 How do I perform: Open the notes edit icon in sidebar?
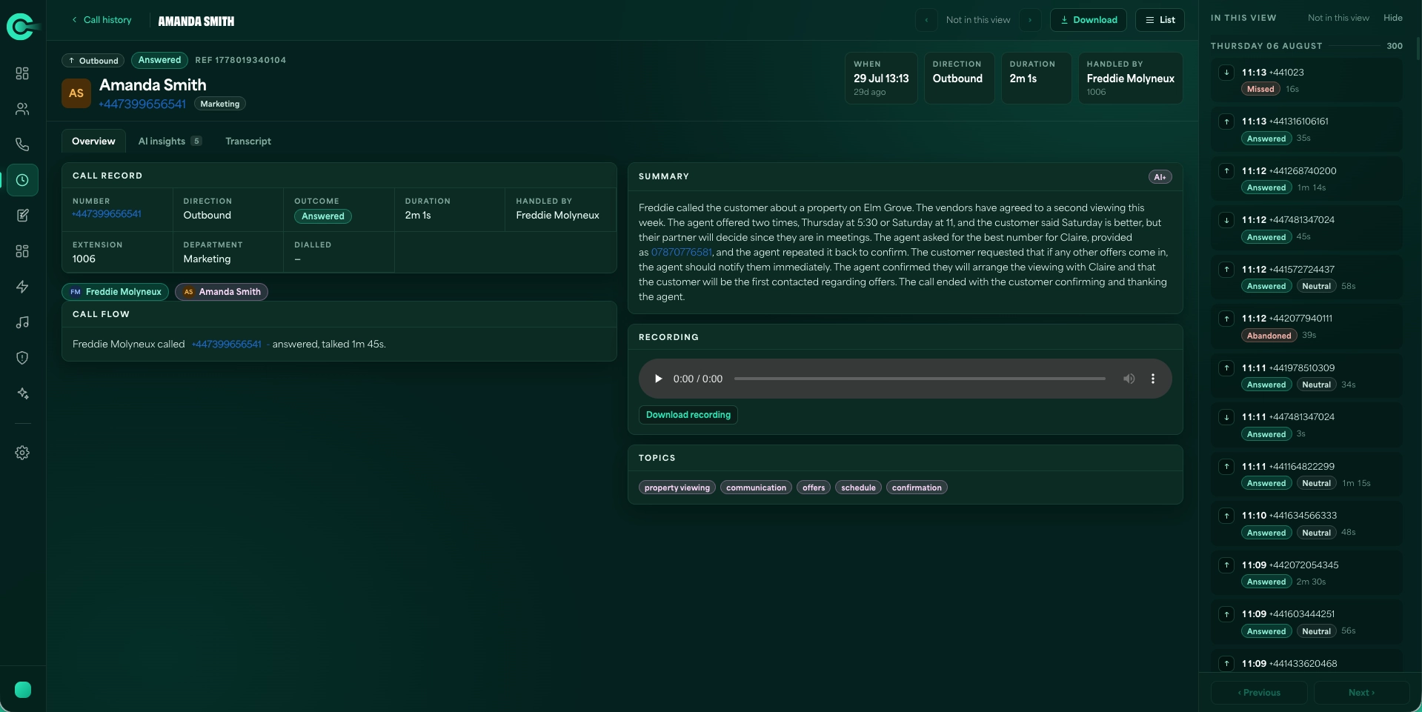point(22,216)
